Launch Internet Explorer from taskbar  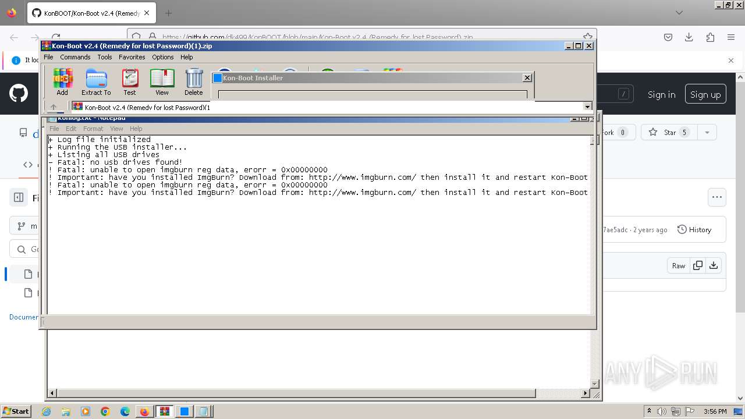[47, 411]
